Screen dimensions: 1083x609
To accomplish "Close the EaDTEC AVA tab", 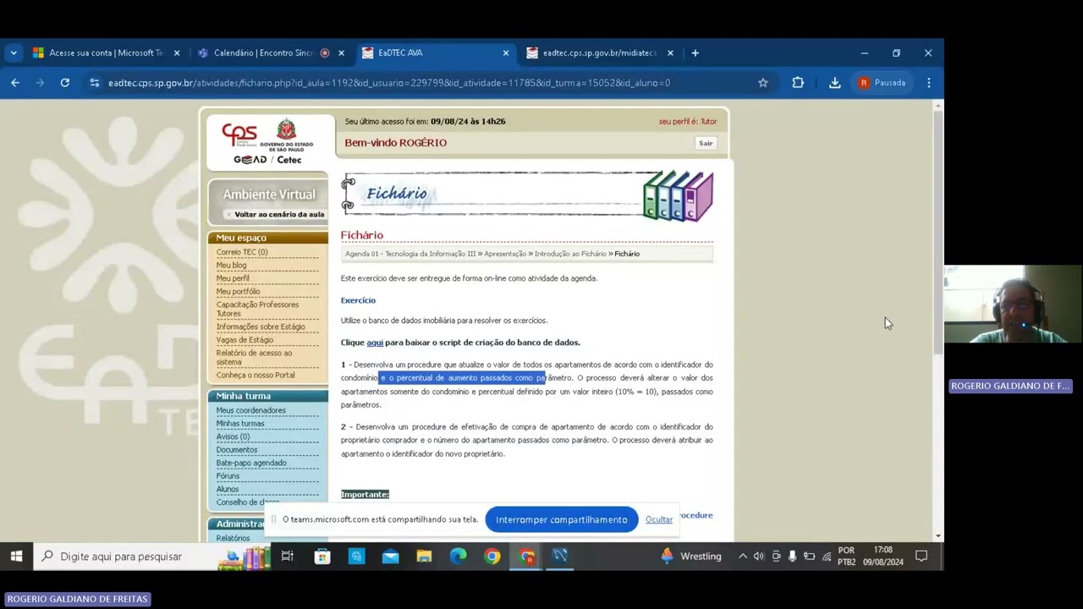I will point(506,52).
